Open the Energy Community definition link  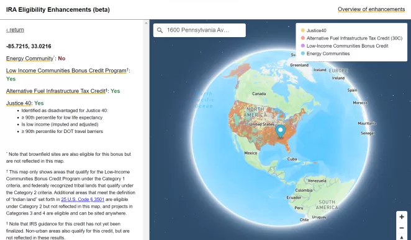pyautogui.click(x=30, y=59)
